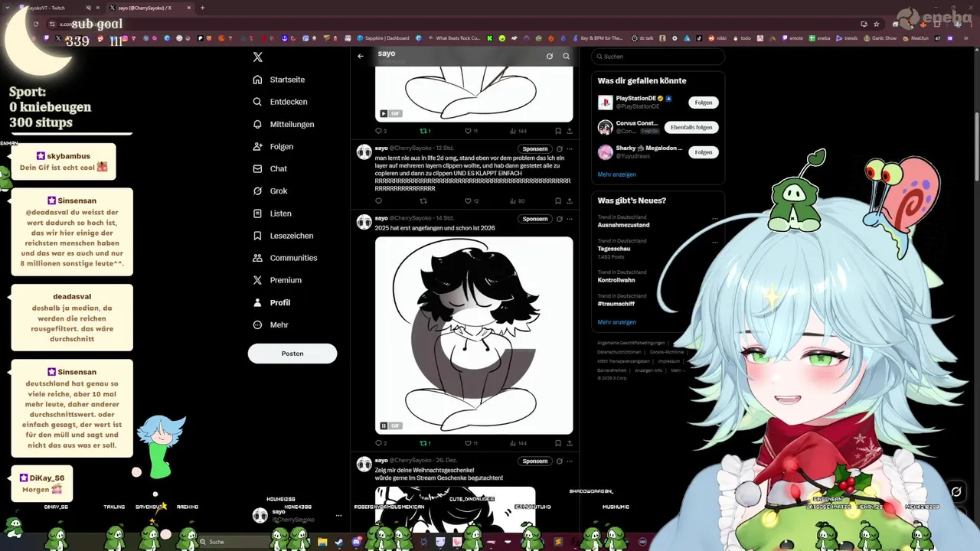Screen dimensions: 980x551
Task: View the 12 Std. post's 90 views analytics
Action: tap(518, 201)
